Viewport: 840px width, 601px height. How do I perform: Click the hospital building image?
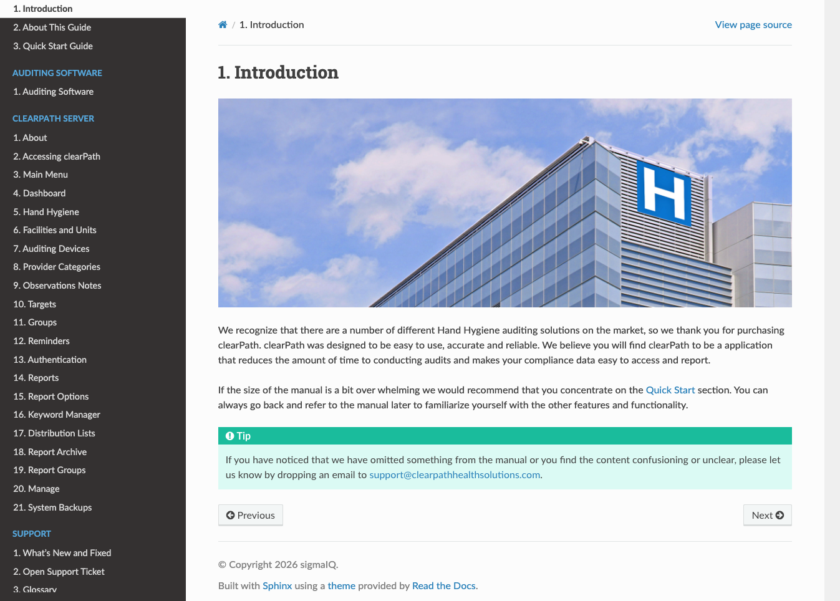504,203
